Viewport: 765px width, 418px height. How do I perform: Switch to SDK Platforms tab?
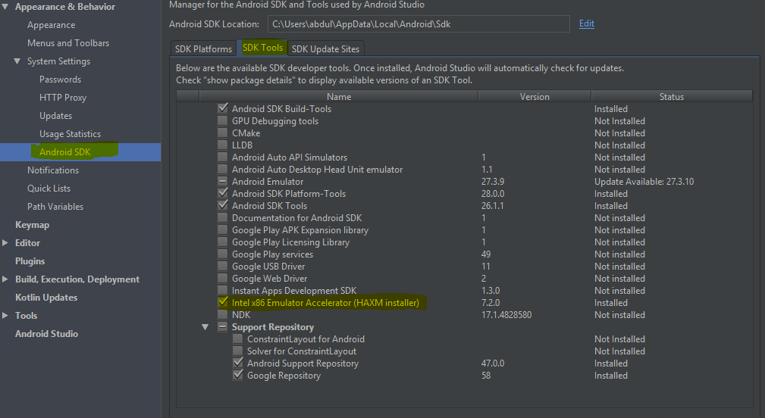(203, 48)
